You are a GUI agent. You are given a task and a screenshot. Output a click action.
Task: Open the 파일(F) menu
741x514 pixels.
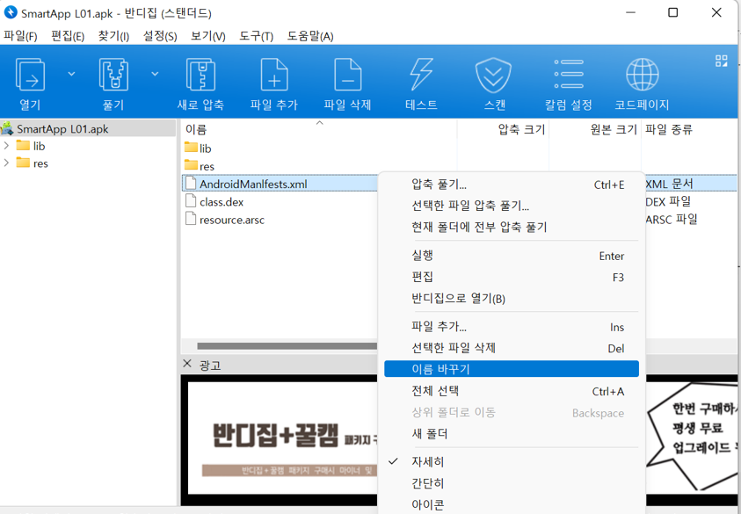tap(20, 36)
